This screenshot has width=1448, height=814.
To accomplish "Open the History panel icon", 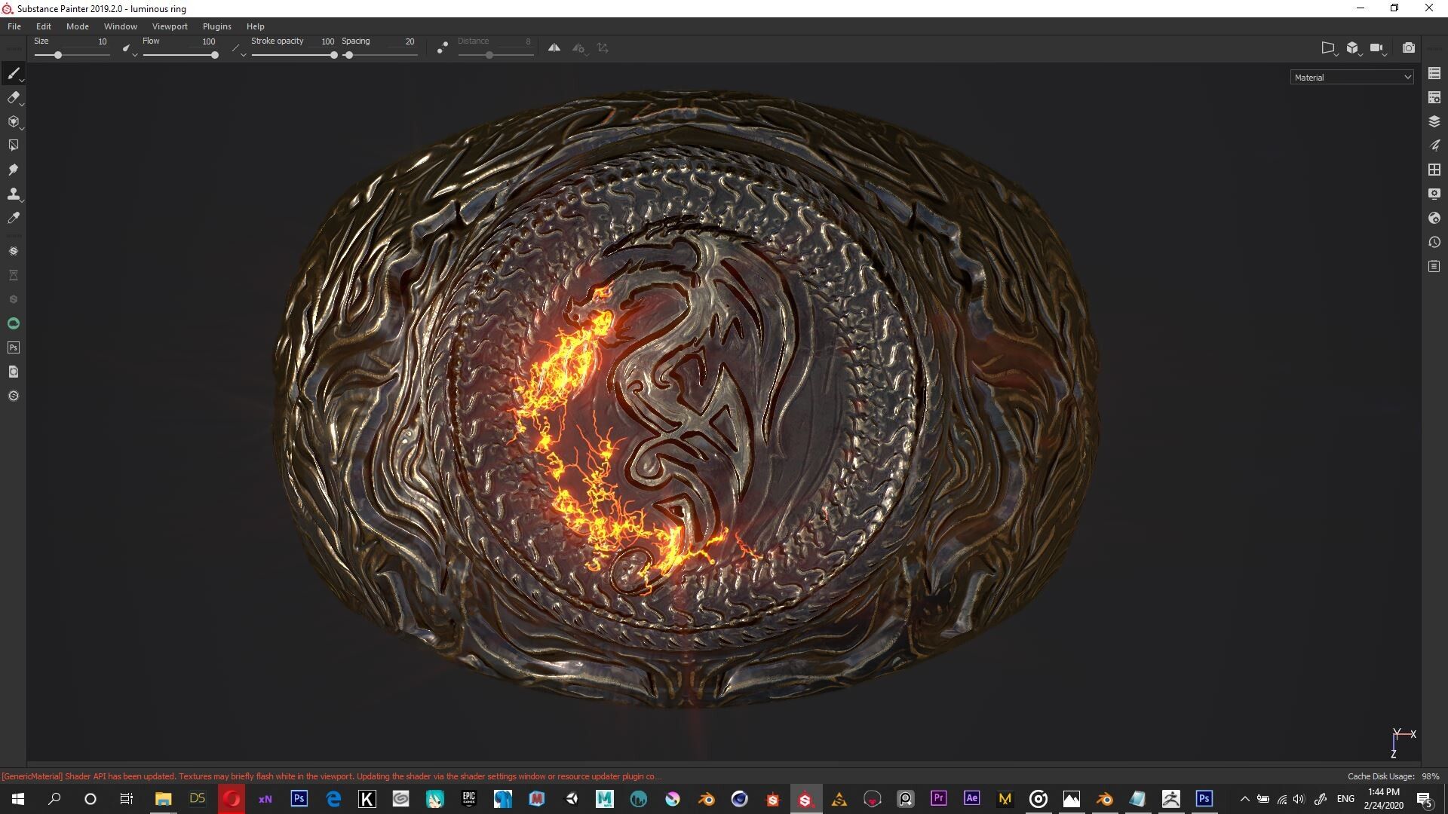I will pyautogui.click(x=1434, y=242).
